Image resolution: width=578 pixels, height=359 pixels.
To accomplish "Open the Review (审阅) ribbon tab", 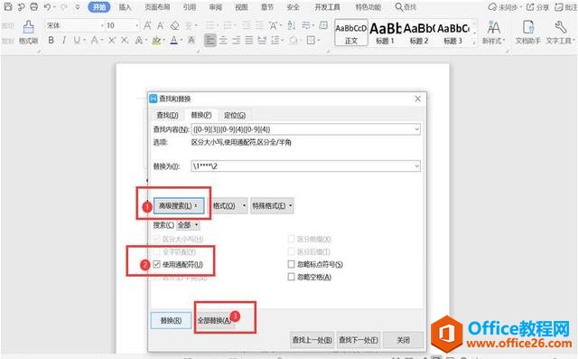I will (x=216, y=7).
